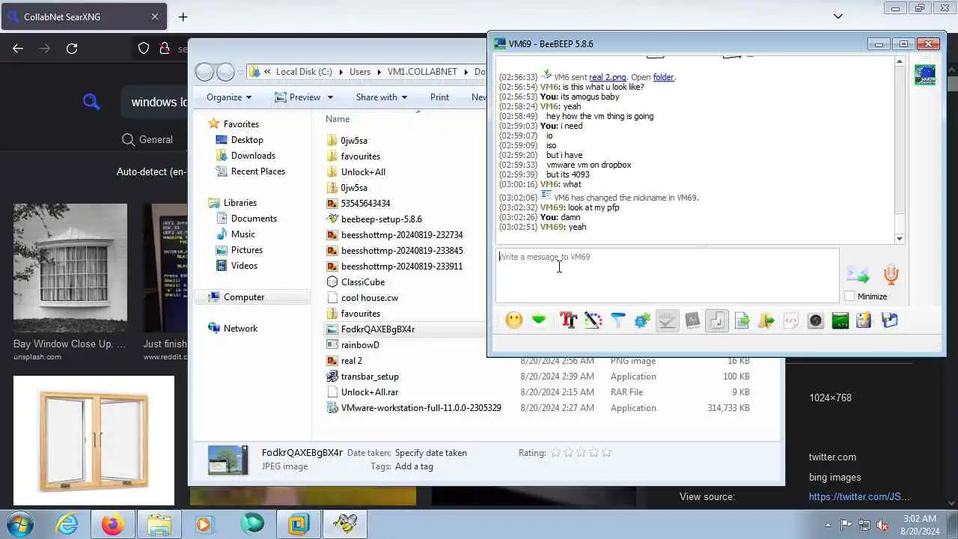Send a folder via folder-arrow icon
958x539 pixels.
click(x=766, y=320)
